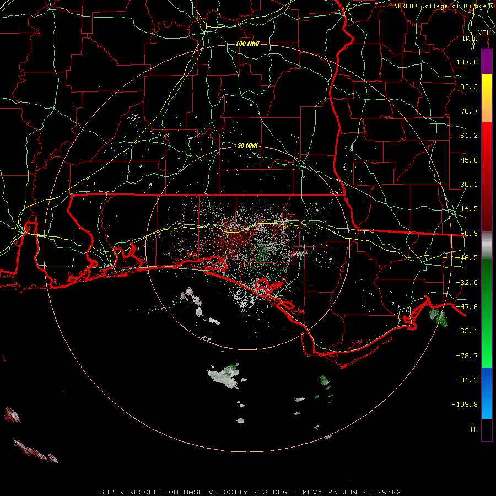Pick the yellow segment of velocity scale
This screenshot has width=496, height=496.
click(x=487, y=98)
